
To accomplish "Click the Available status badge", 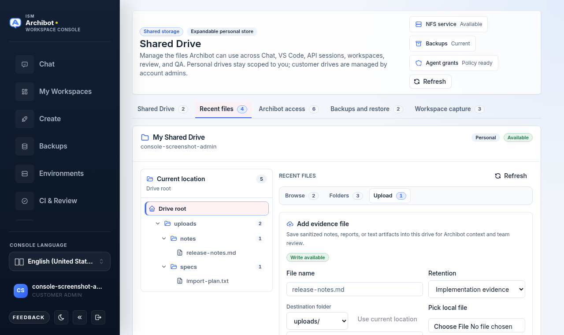I will 518,138.
